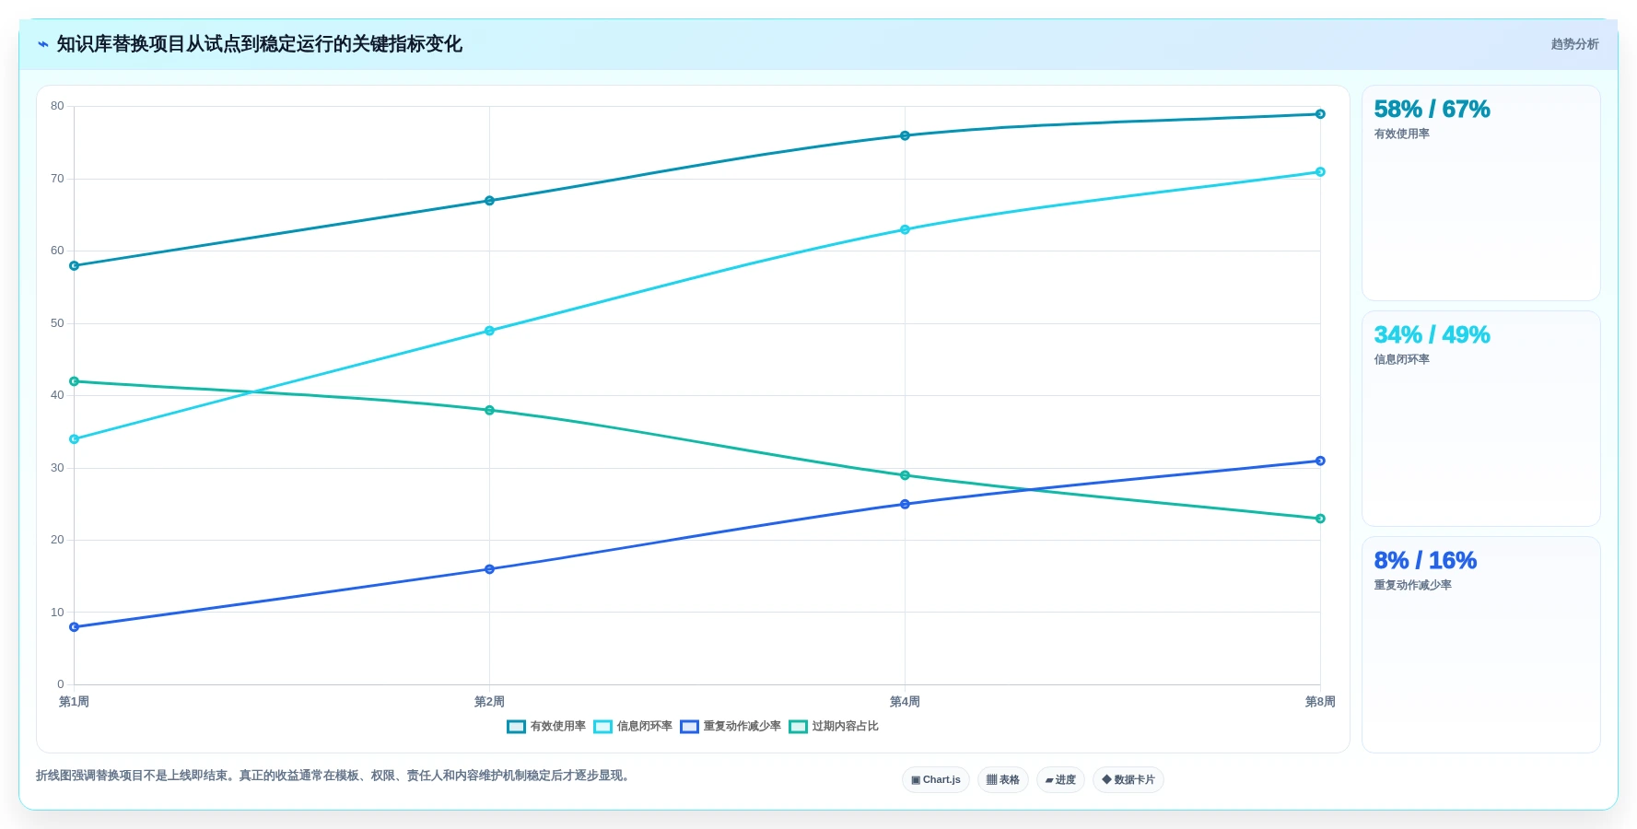
Task: Open the 8% / 16% 重复动作减少率 card
Action: click(1480, 644)
